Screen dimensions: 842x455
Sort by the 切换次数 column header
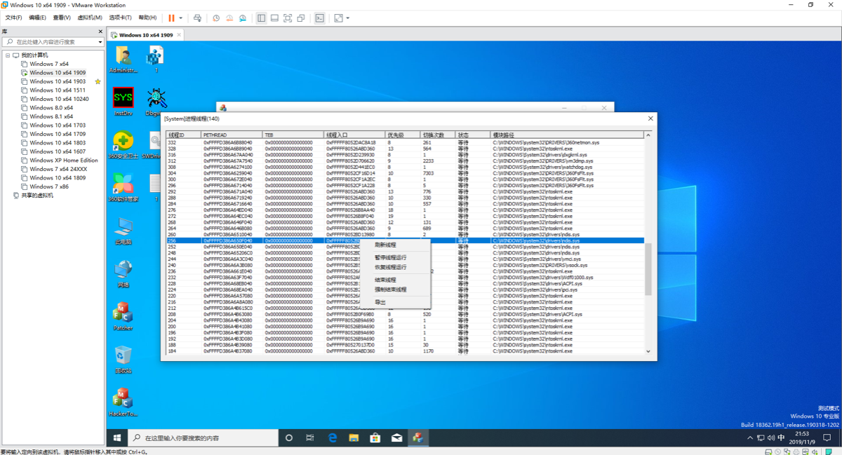pyautogui.click(x=438, y=135)
